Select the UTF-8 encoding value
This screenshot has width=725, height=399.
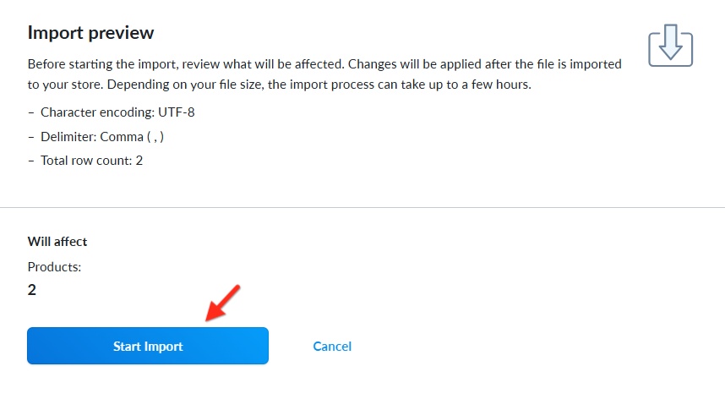(x=176, y=112)
